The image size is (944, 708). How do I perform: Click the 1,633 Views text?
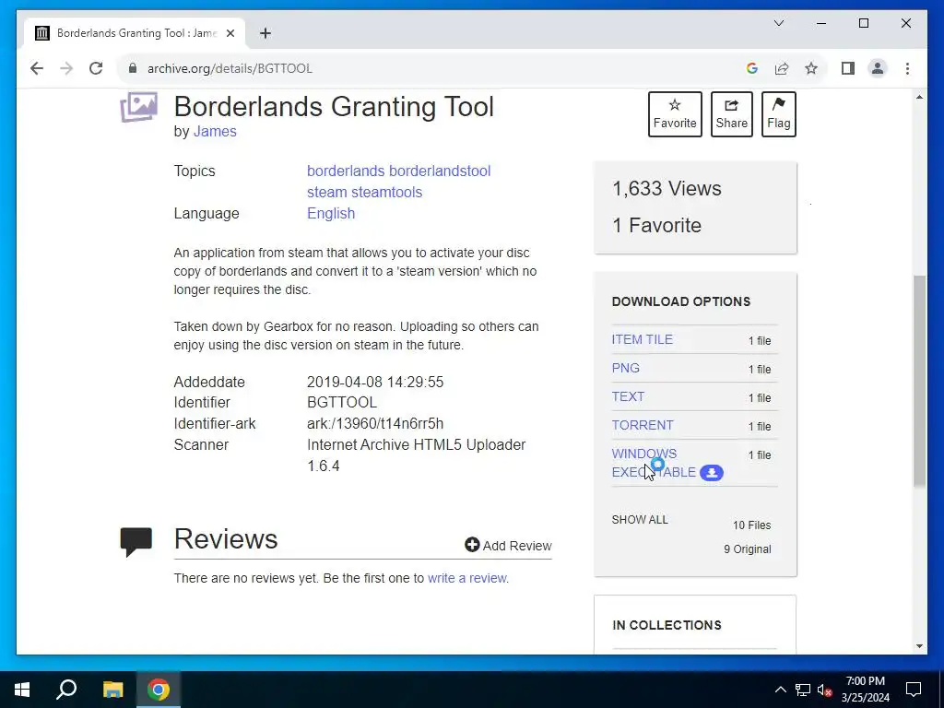pos(667,188)
